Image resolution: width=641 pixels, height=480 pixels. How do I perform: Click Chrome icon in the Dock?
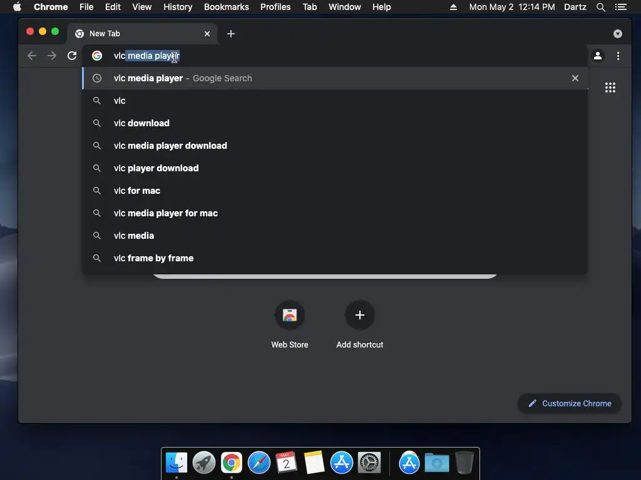232,463
